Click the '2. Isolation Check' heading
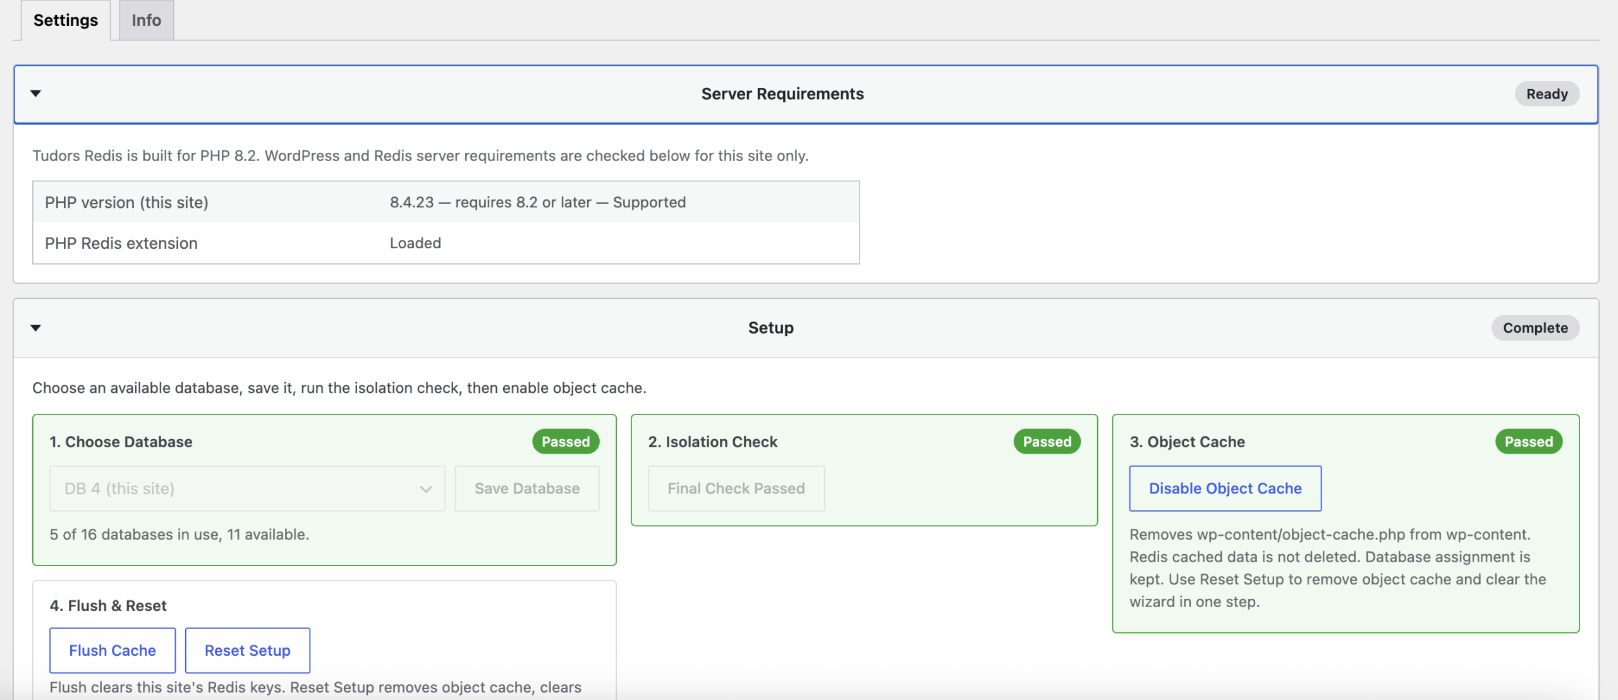This screenshot has height=700, width=1618. [x=713, y=442]
